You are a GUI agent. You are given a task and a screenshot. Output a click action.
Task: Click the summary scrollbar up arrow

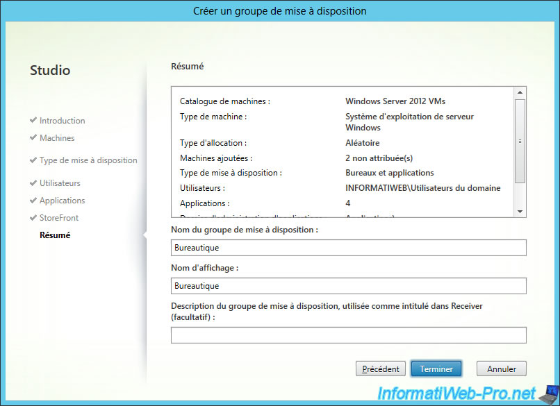tap(520, 92)
